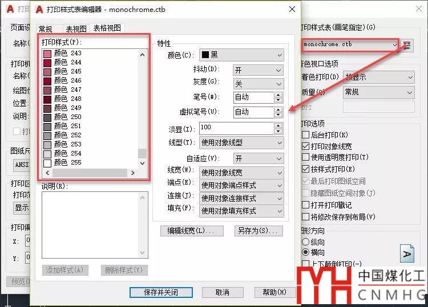Open the 表格视图 tab
The width and height of the screenshot is (428, 307).
[107, 28]
